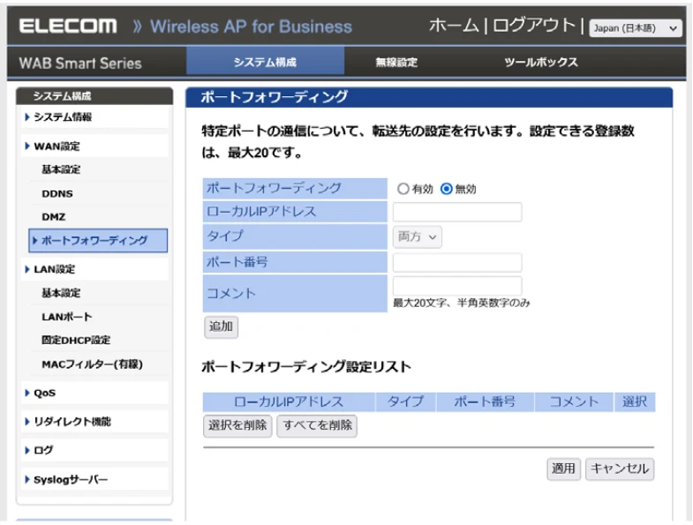The width and height of the screenshot is (693, 525).
Task: Click the 追加 button
Action: [221, 327]
